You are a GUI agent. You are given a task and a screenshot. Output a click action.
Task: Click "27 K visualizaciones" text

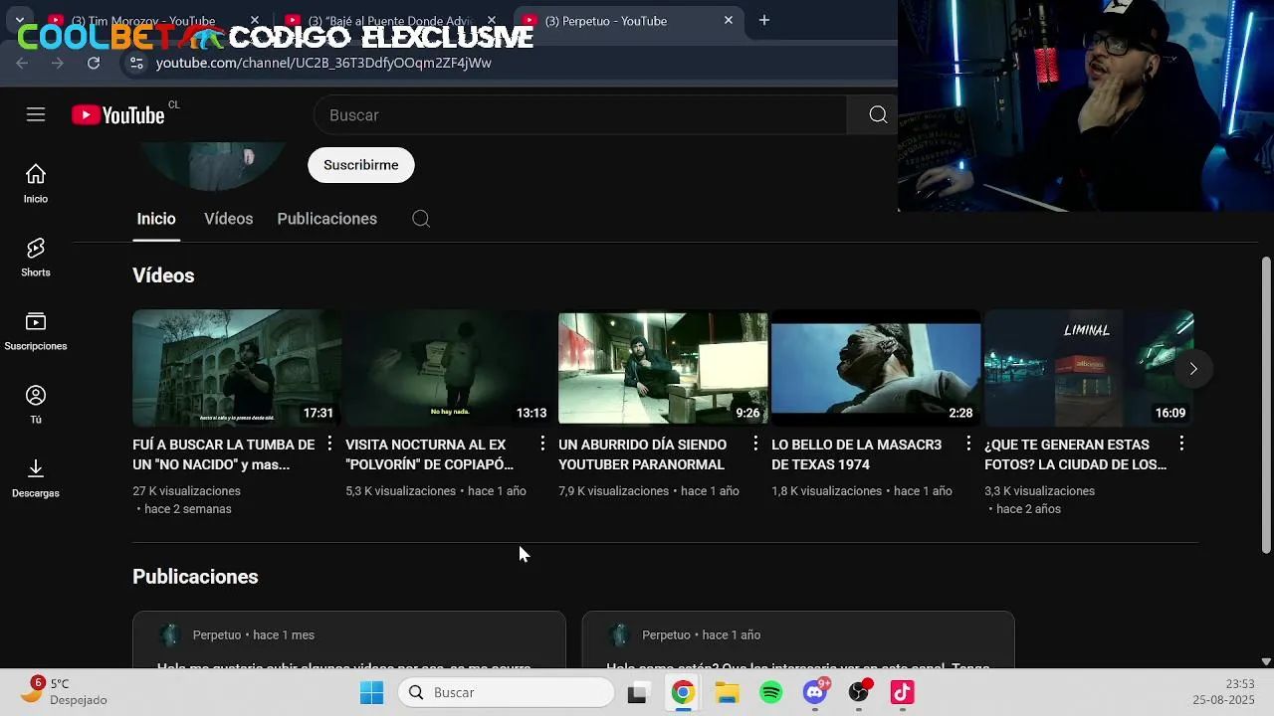point(186,491)
